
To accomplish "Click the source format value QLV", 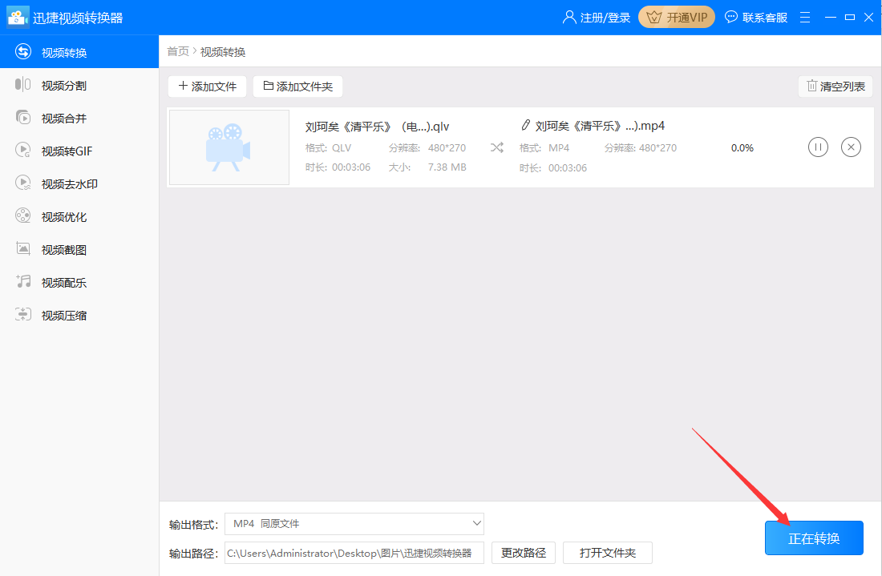I will click(x=342, y=148).
